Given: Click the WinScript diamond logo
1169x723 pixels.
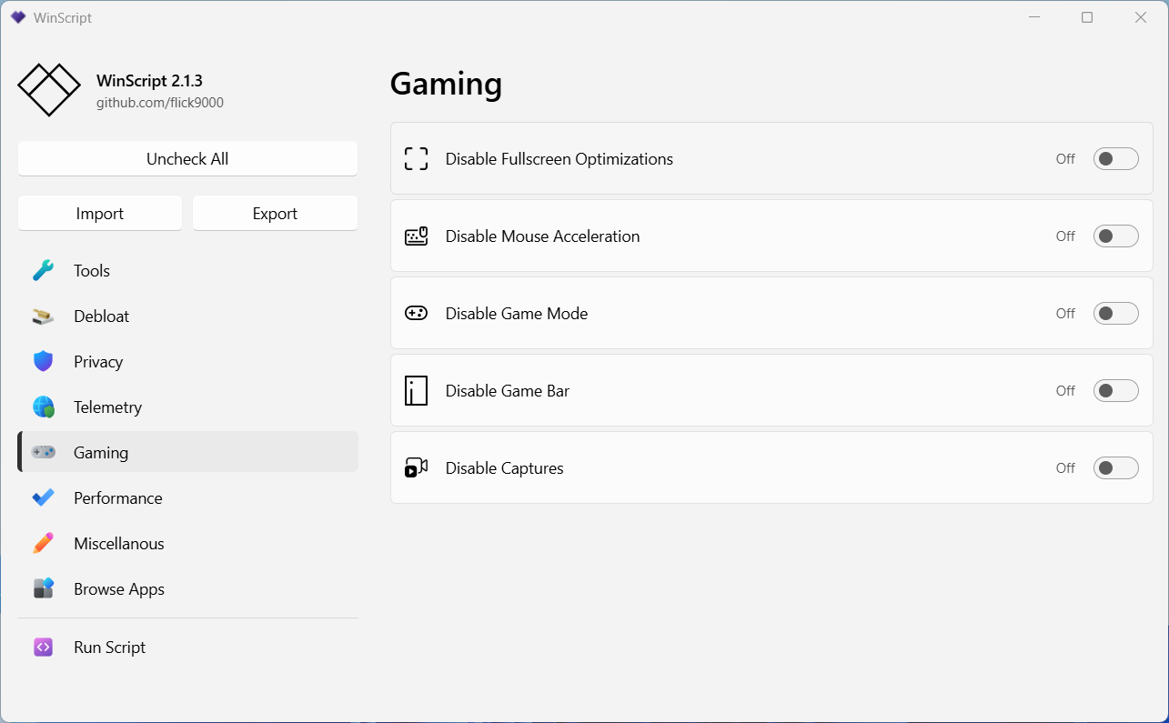Looking at the screenshot, I should click(x=49, y=90).
